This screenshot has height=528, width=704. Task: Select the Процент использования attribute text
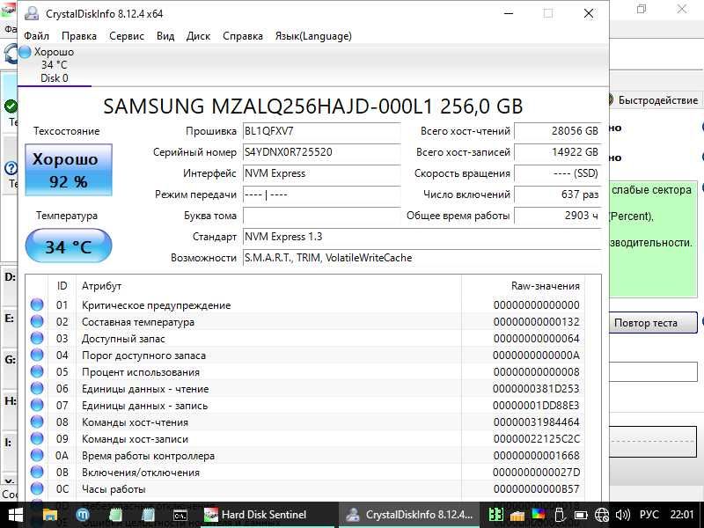141,372
